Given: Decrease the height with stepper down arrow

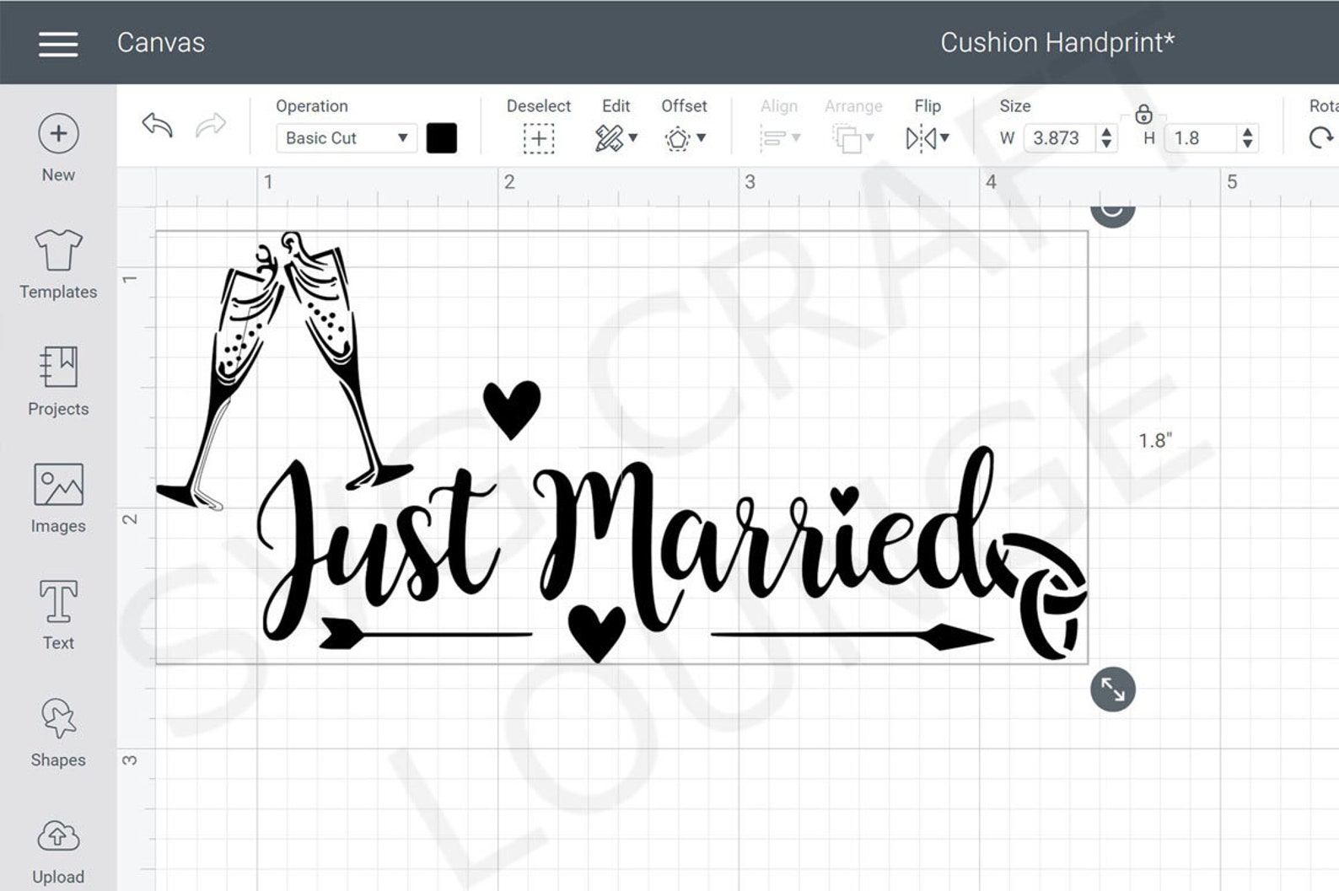Looking at the screenshot, I should 1248,145.
